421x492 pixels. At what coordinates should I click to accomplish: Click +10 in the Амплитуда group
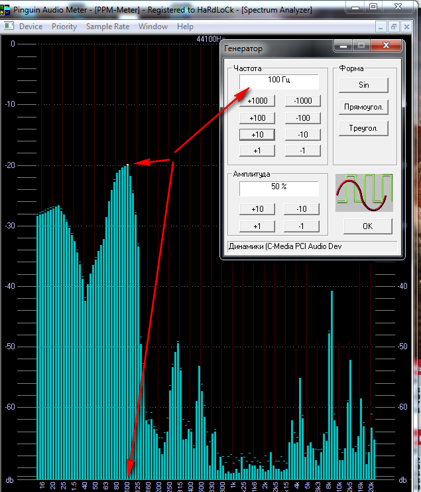pyautogui.click(x=257, y=210)
